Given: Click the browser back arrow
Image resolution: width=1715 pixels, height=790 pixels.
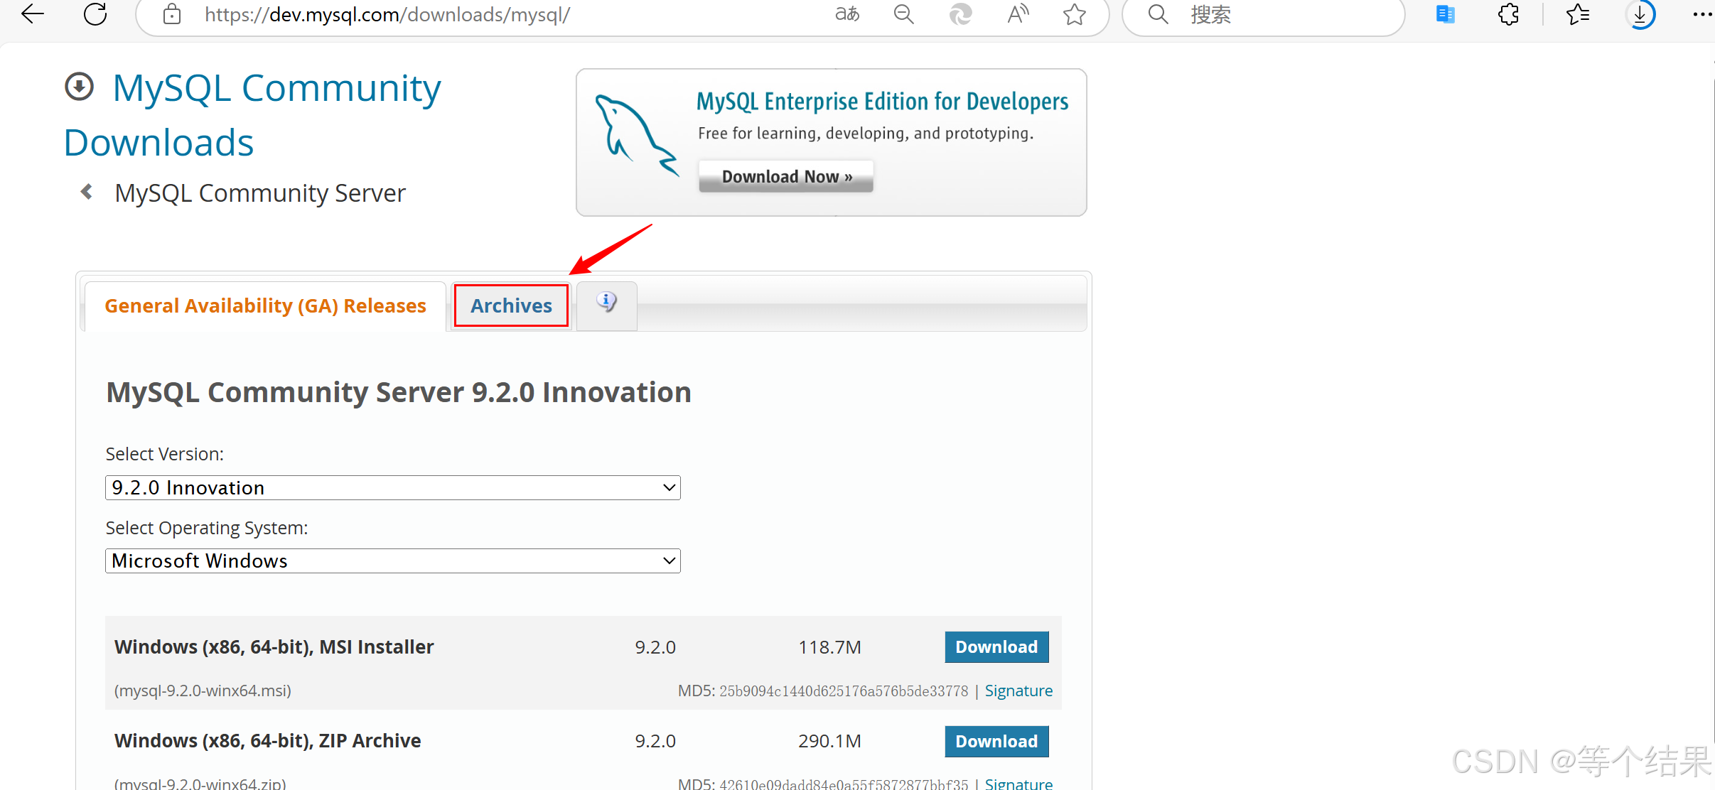Looking at the screenshot, I should coord(33,14).
